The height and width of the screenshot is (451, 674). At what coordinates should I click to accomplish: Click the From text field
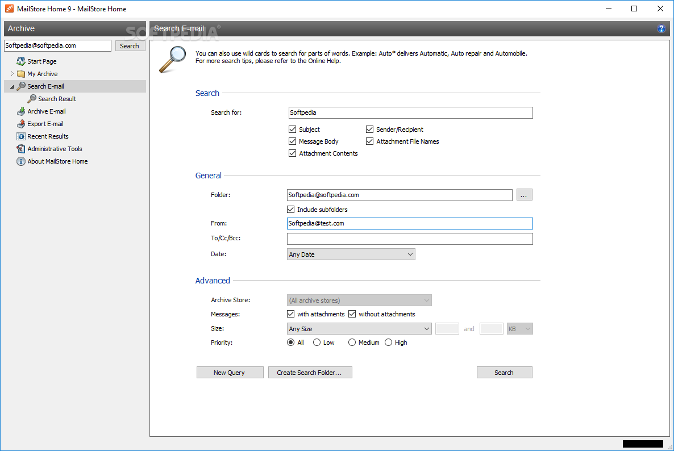(410, 223)
